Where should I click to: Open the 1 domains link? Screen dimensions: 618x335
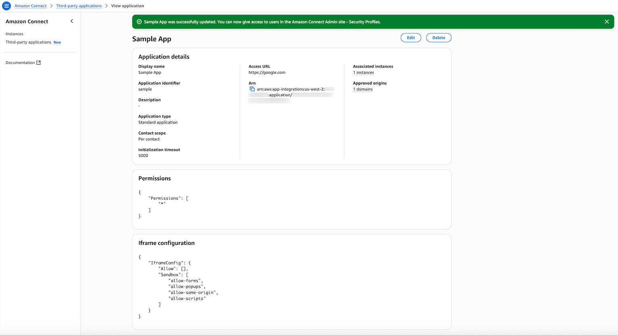pyautogui.click(x=362, y=89)
